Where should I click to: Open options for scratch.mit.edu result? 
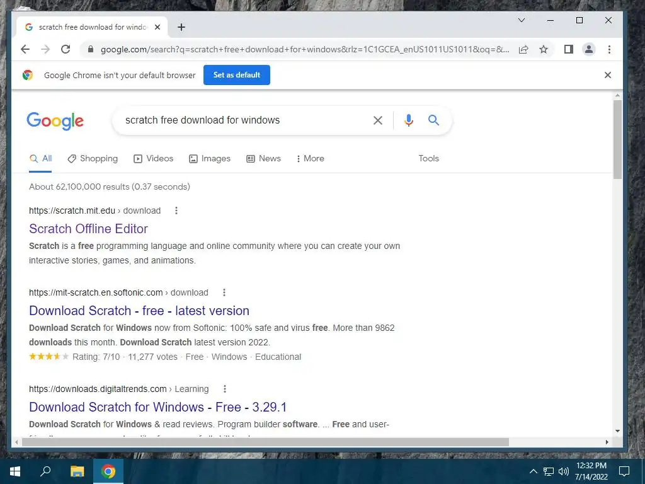click(176, 210)
